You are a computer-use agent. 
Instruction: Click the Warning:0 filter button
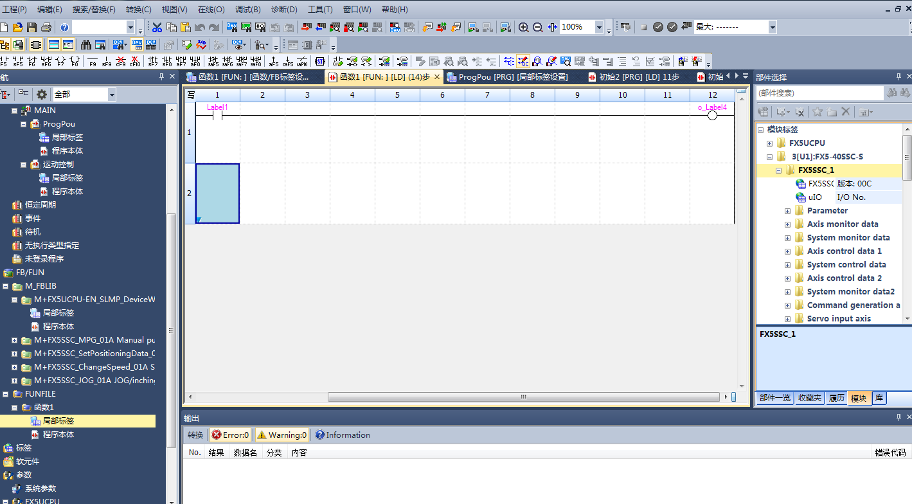282,435
